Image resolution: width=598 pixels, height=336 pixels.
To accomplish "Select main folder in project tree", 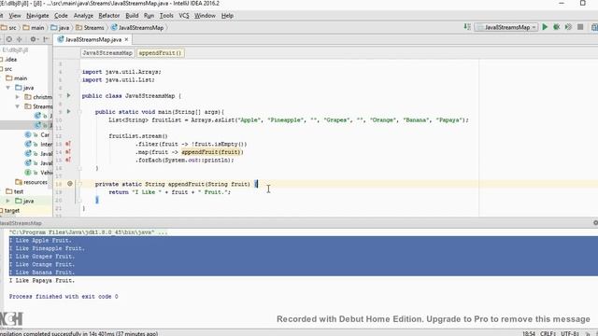I will (x=17, y=78).
